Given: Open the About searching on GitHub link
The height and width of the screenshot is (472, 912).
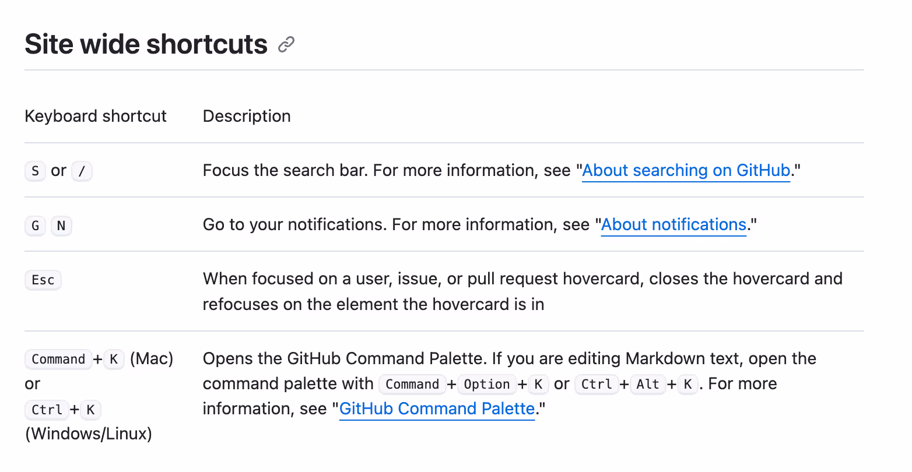Looking at the screenshot, I should 686,171.
